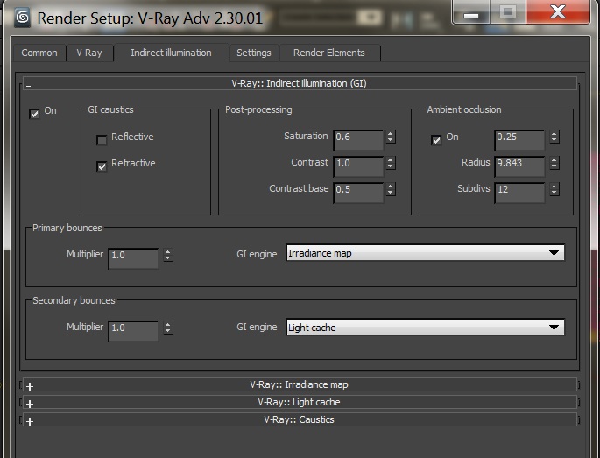Open the Render Elements tab
This screenshot has width=600, height=458.
point(329,53)
